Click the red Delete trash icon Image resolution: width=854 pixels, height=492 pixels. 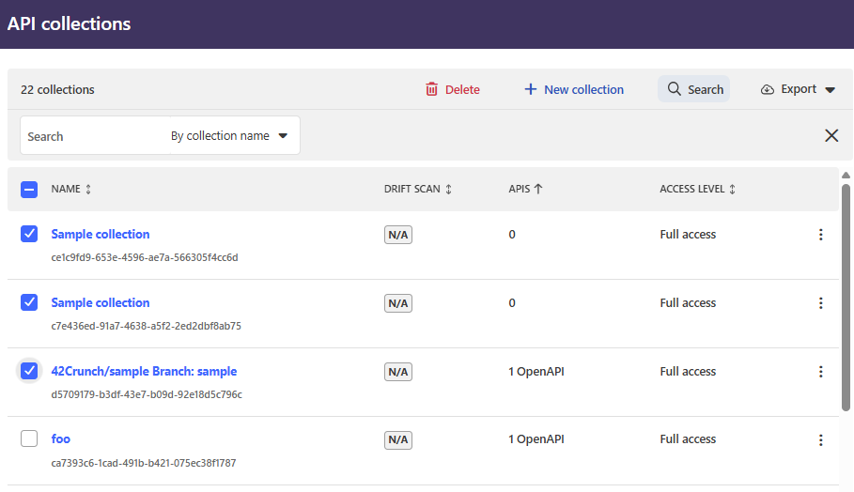[x=432, y=89]
